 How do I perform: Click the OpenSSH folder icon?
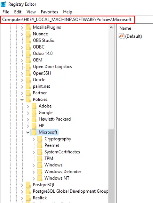click(28, 73)
